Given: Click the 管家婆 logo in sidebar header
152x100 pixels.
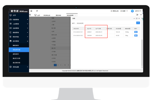Looking at the screenshot, I should coord(15,11).
